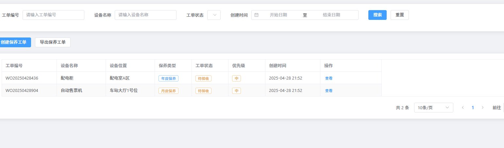Click the 创建时间 column header
This screenshot has height=148, width=504.
pos(277,66)
